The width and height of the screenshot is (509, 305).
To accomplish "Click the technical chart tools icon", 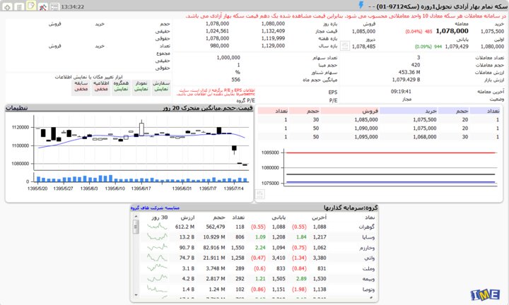I will click(x=44, y=6).
